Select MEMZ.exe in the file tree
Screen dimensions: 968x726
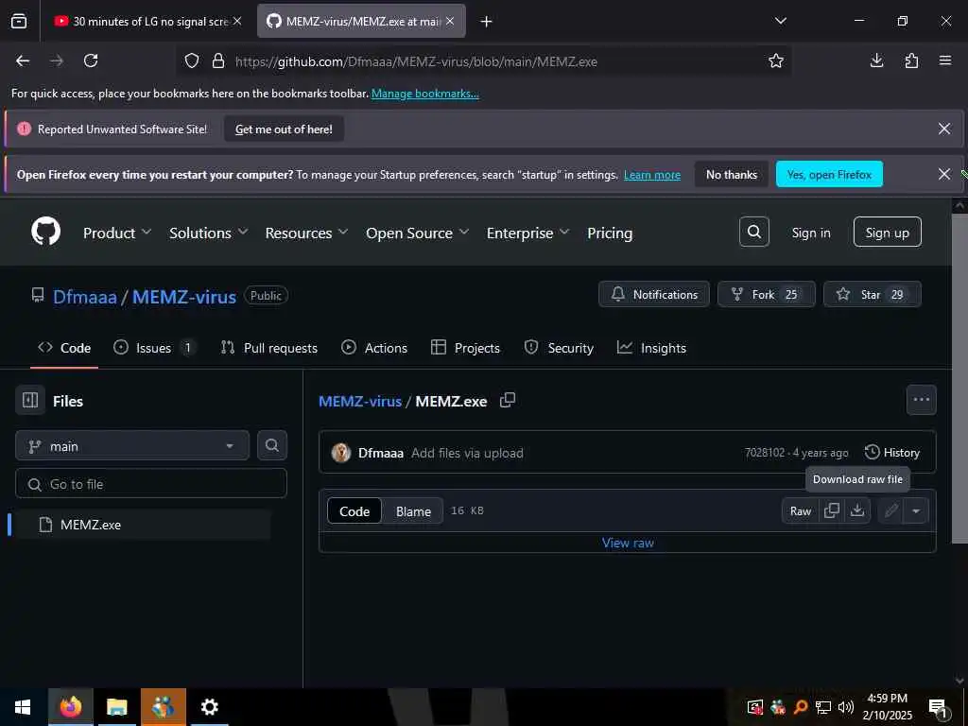[142, 525]
